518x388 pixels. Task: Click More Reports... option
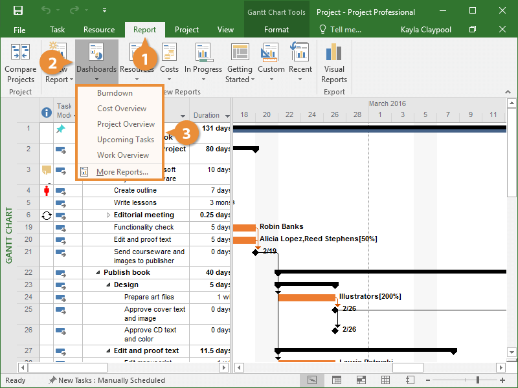point(122,172)
